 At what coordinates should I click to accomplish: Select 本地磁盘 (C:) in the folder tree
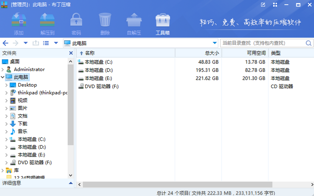pyautogui.click(x=31, y=139)
